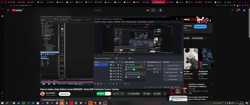Hide the split source in OBS
This screenshot has height=105, width=250.
click(118, 65)
